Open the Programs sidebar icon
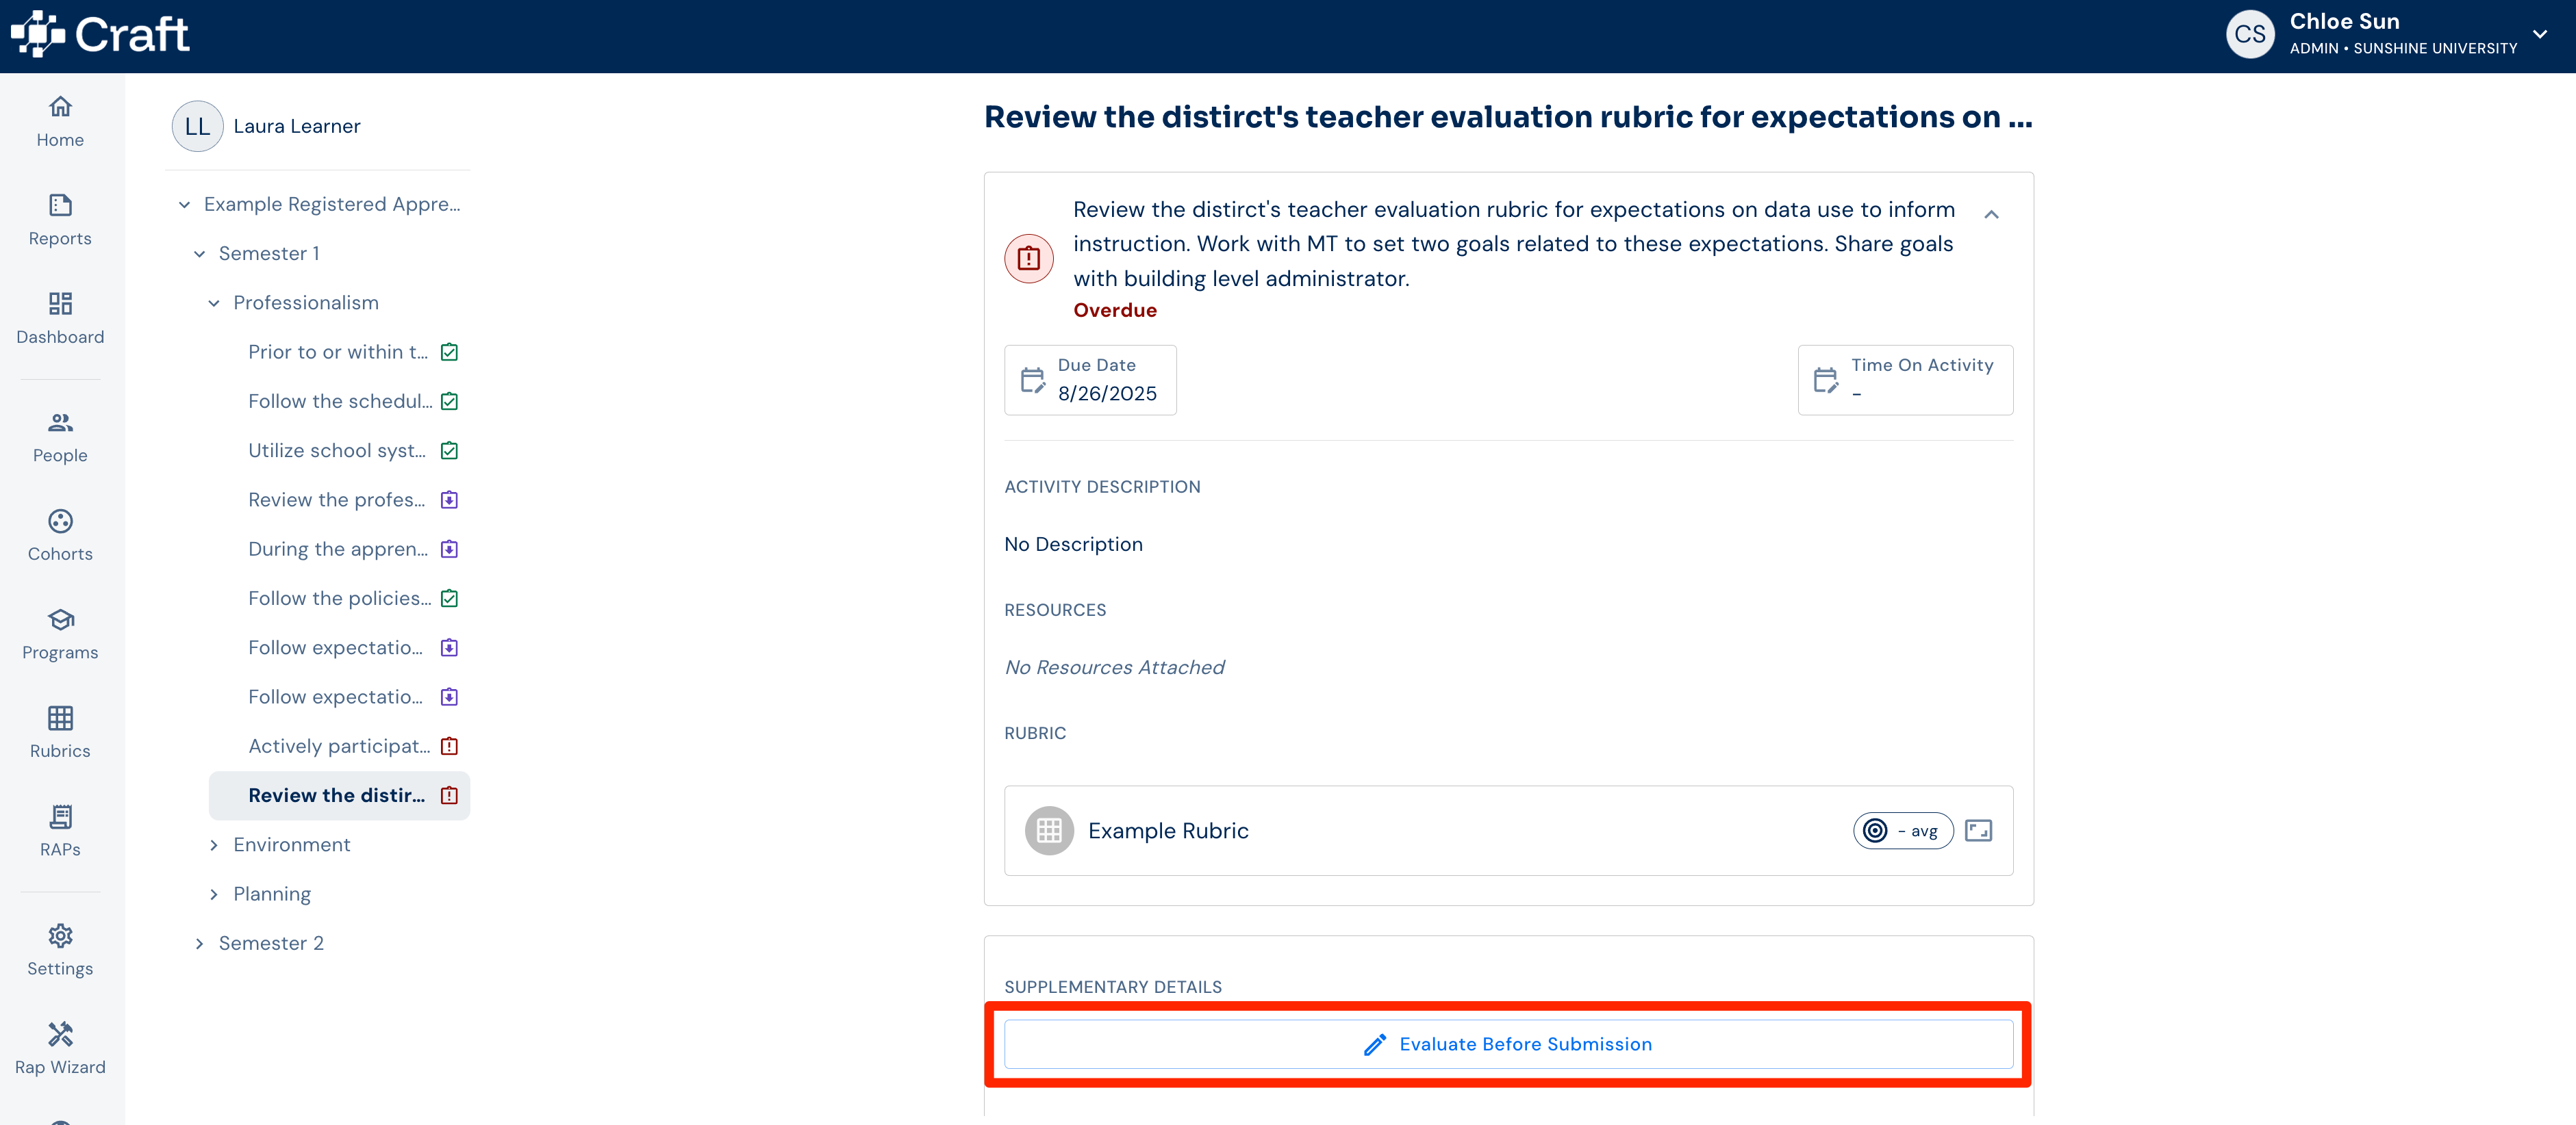The width and height of the screenshot is (2576, 1125). [60, 619]
